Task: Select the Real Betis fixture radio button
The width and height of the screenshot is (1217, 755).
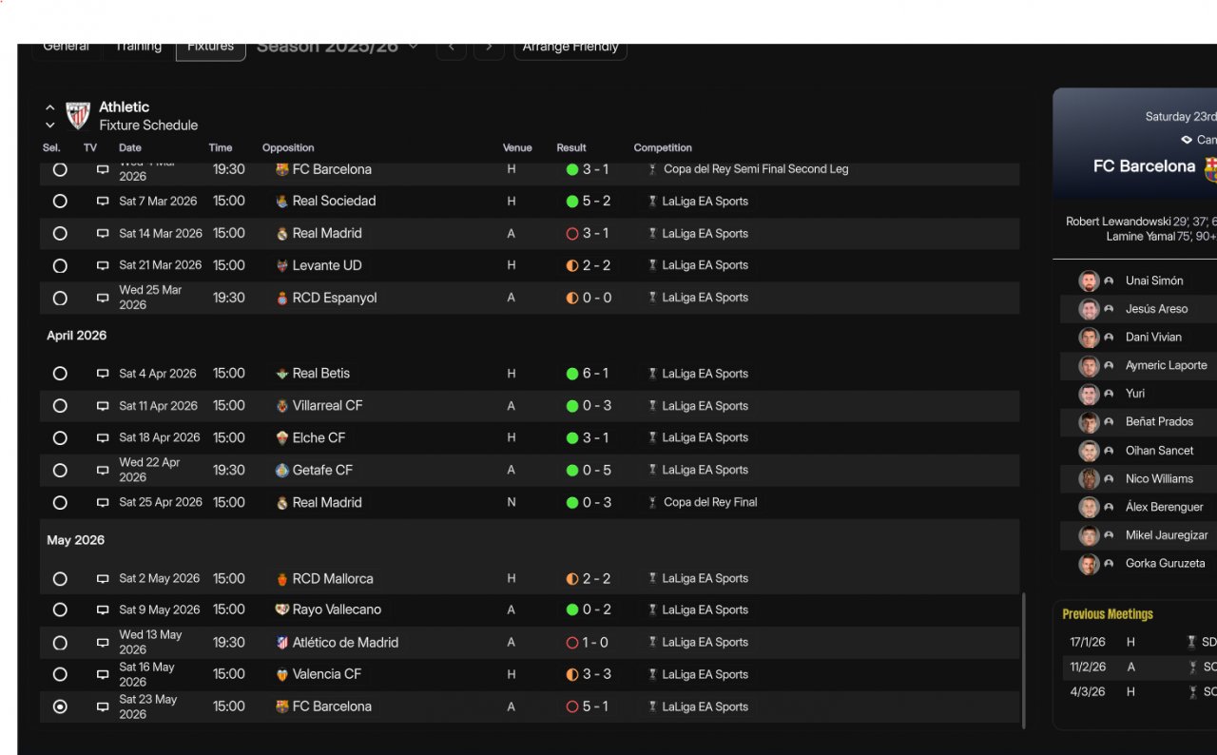Action: point(60,374)
